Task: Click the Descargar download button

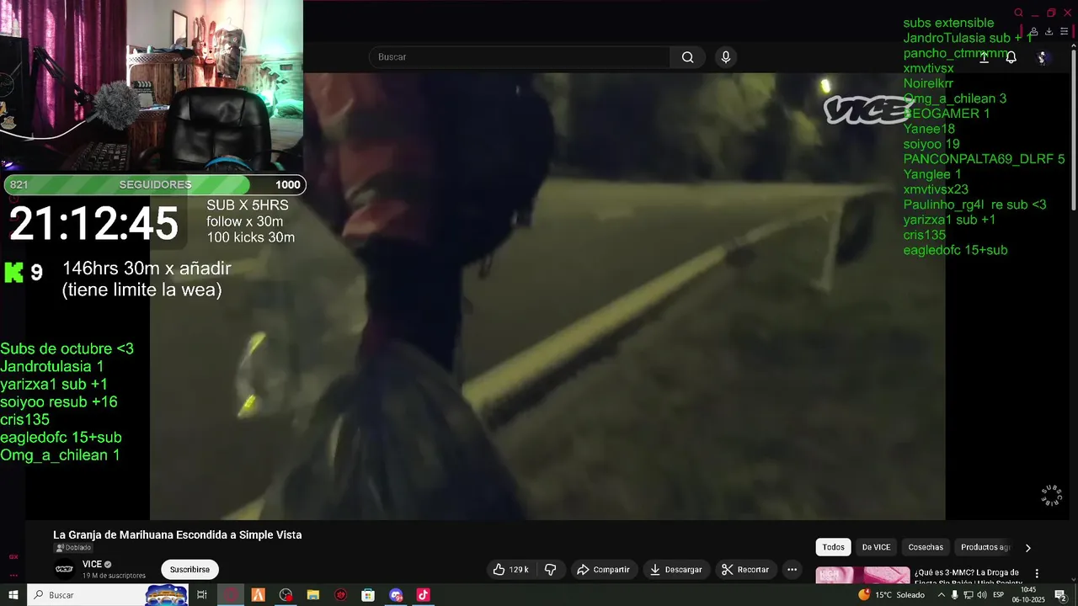Action: coord(675,570)
